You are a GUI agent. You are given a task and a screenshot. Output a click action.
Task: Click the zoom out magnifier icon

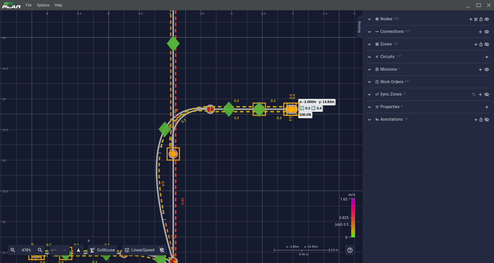coord(40,250)
